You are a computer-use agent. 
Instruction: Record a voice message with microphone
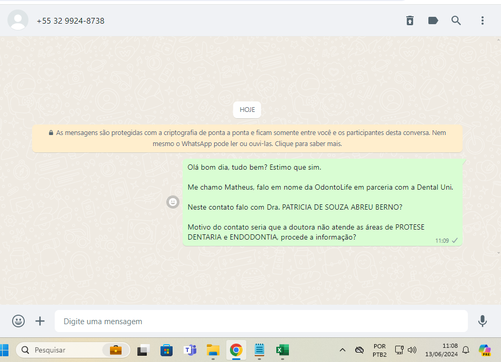[x=483, y=321]
